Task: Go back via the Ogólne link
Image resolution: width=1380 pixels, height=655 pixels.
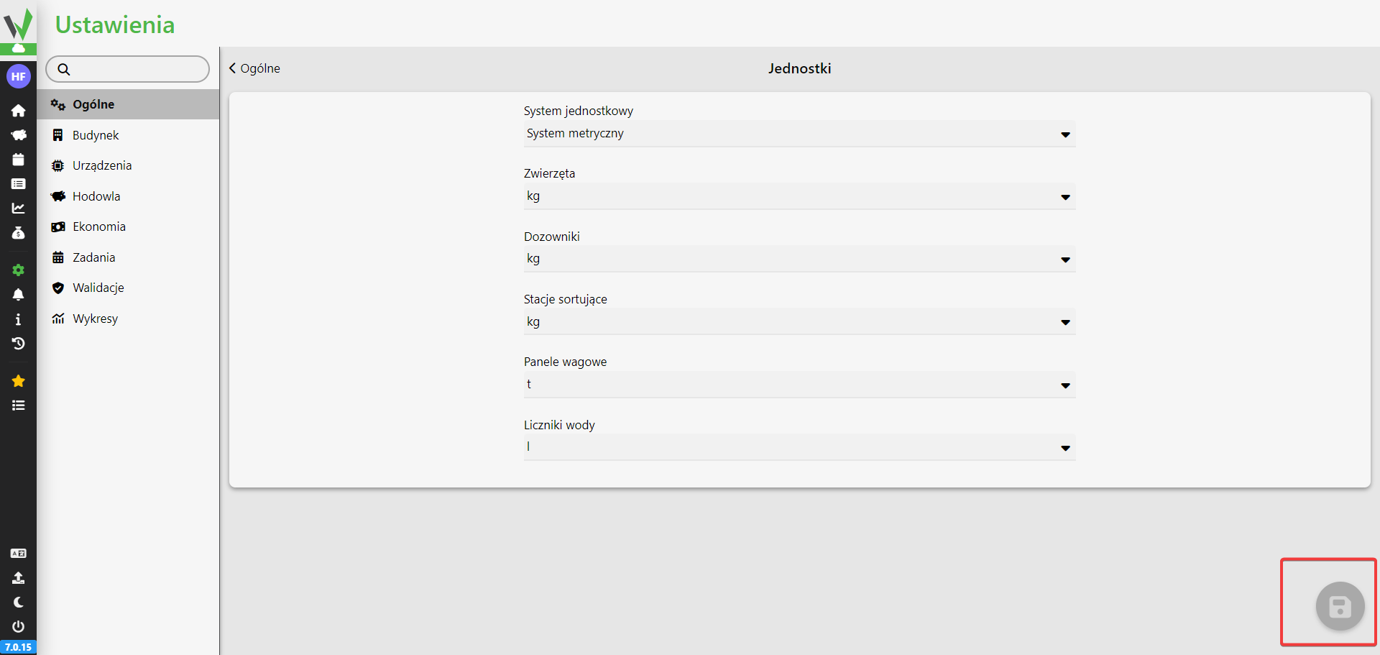Action: (x=254, y=68)
